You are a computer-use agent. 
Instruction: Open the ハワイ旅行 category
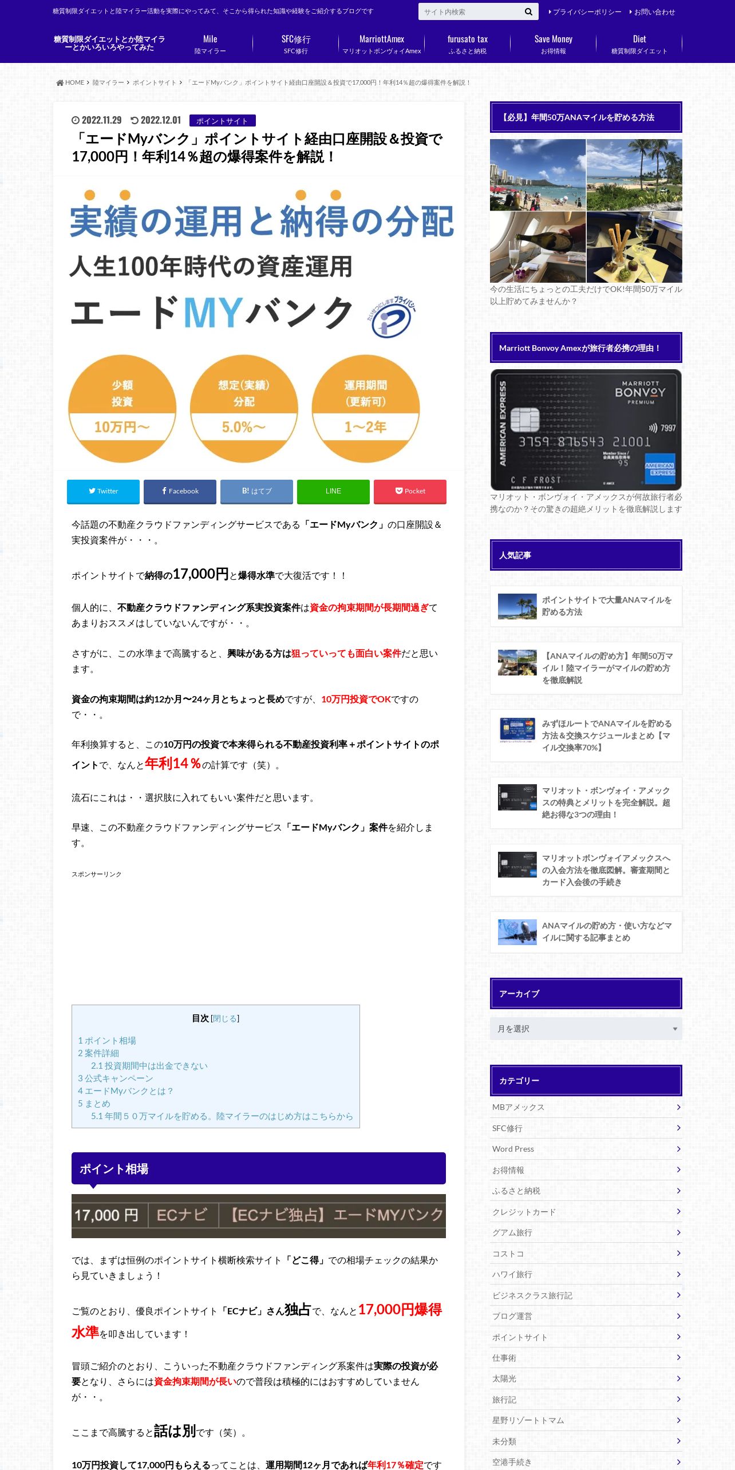coord(586,1274)
